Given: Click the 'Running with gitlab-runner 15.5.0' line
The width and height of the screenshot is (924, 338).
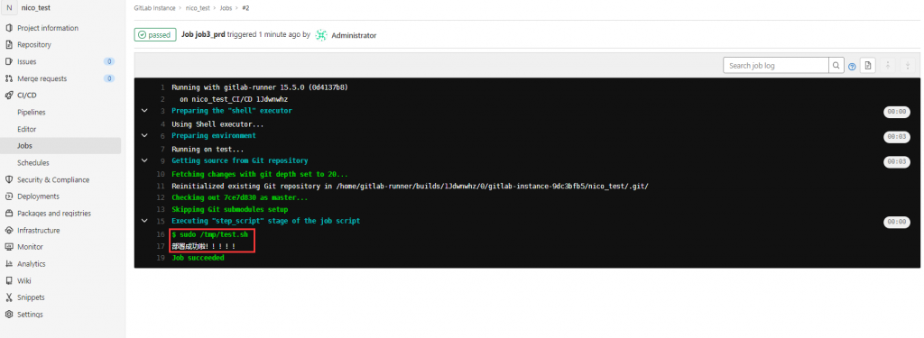Looking at the screenshot, I should click(x=259, y=87).
